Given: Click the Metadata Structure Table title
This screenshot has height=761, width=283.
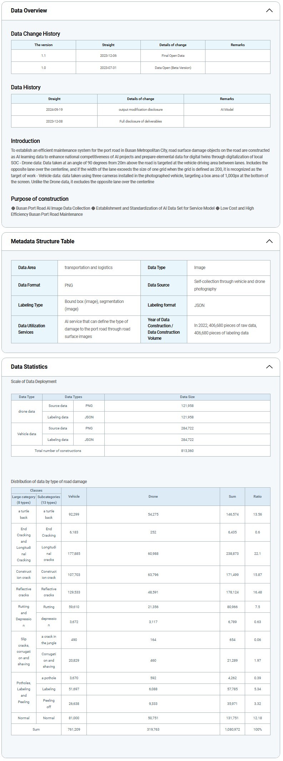Looking at the screenshot, I should click(43, 241).
